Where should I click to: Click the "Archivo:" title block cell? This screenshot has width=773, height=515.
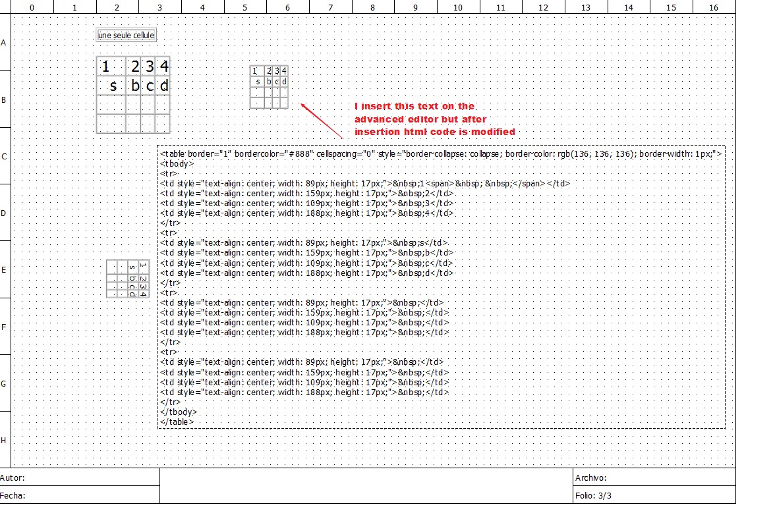click(652, 478)
